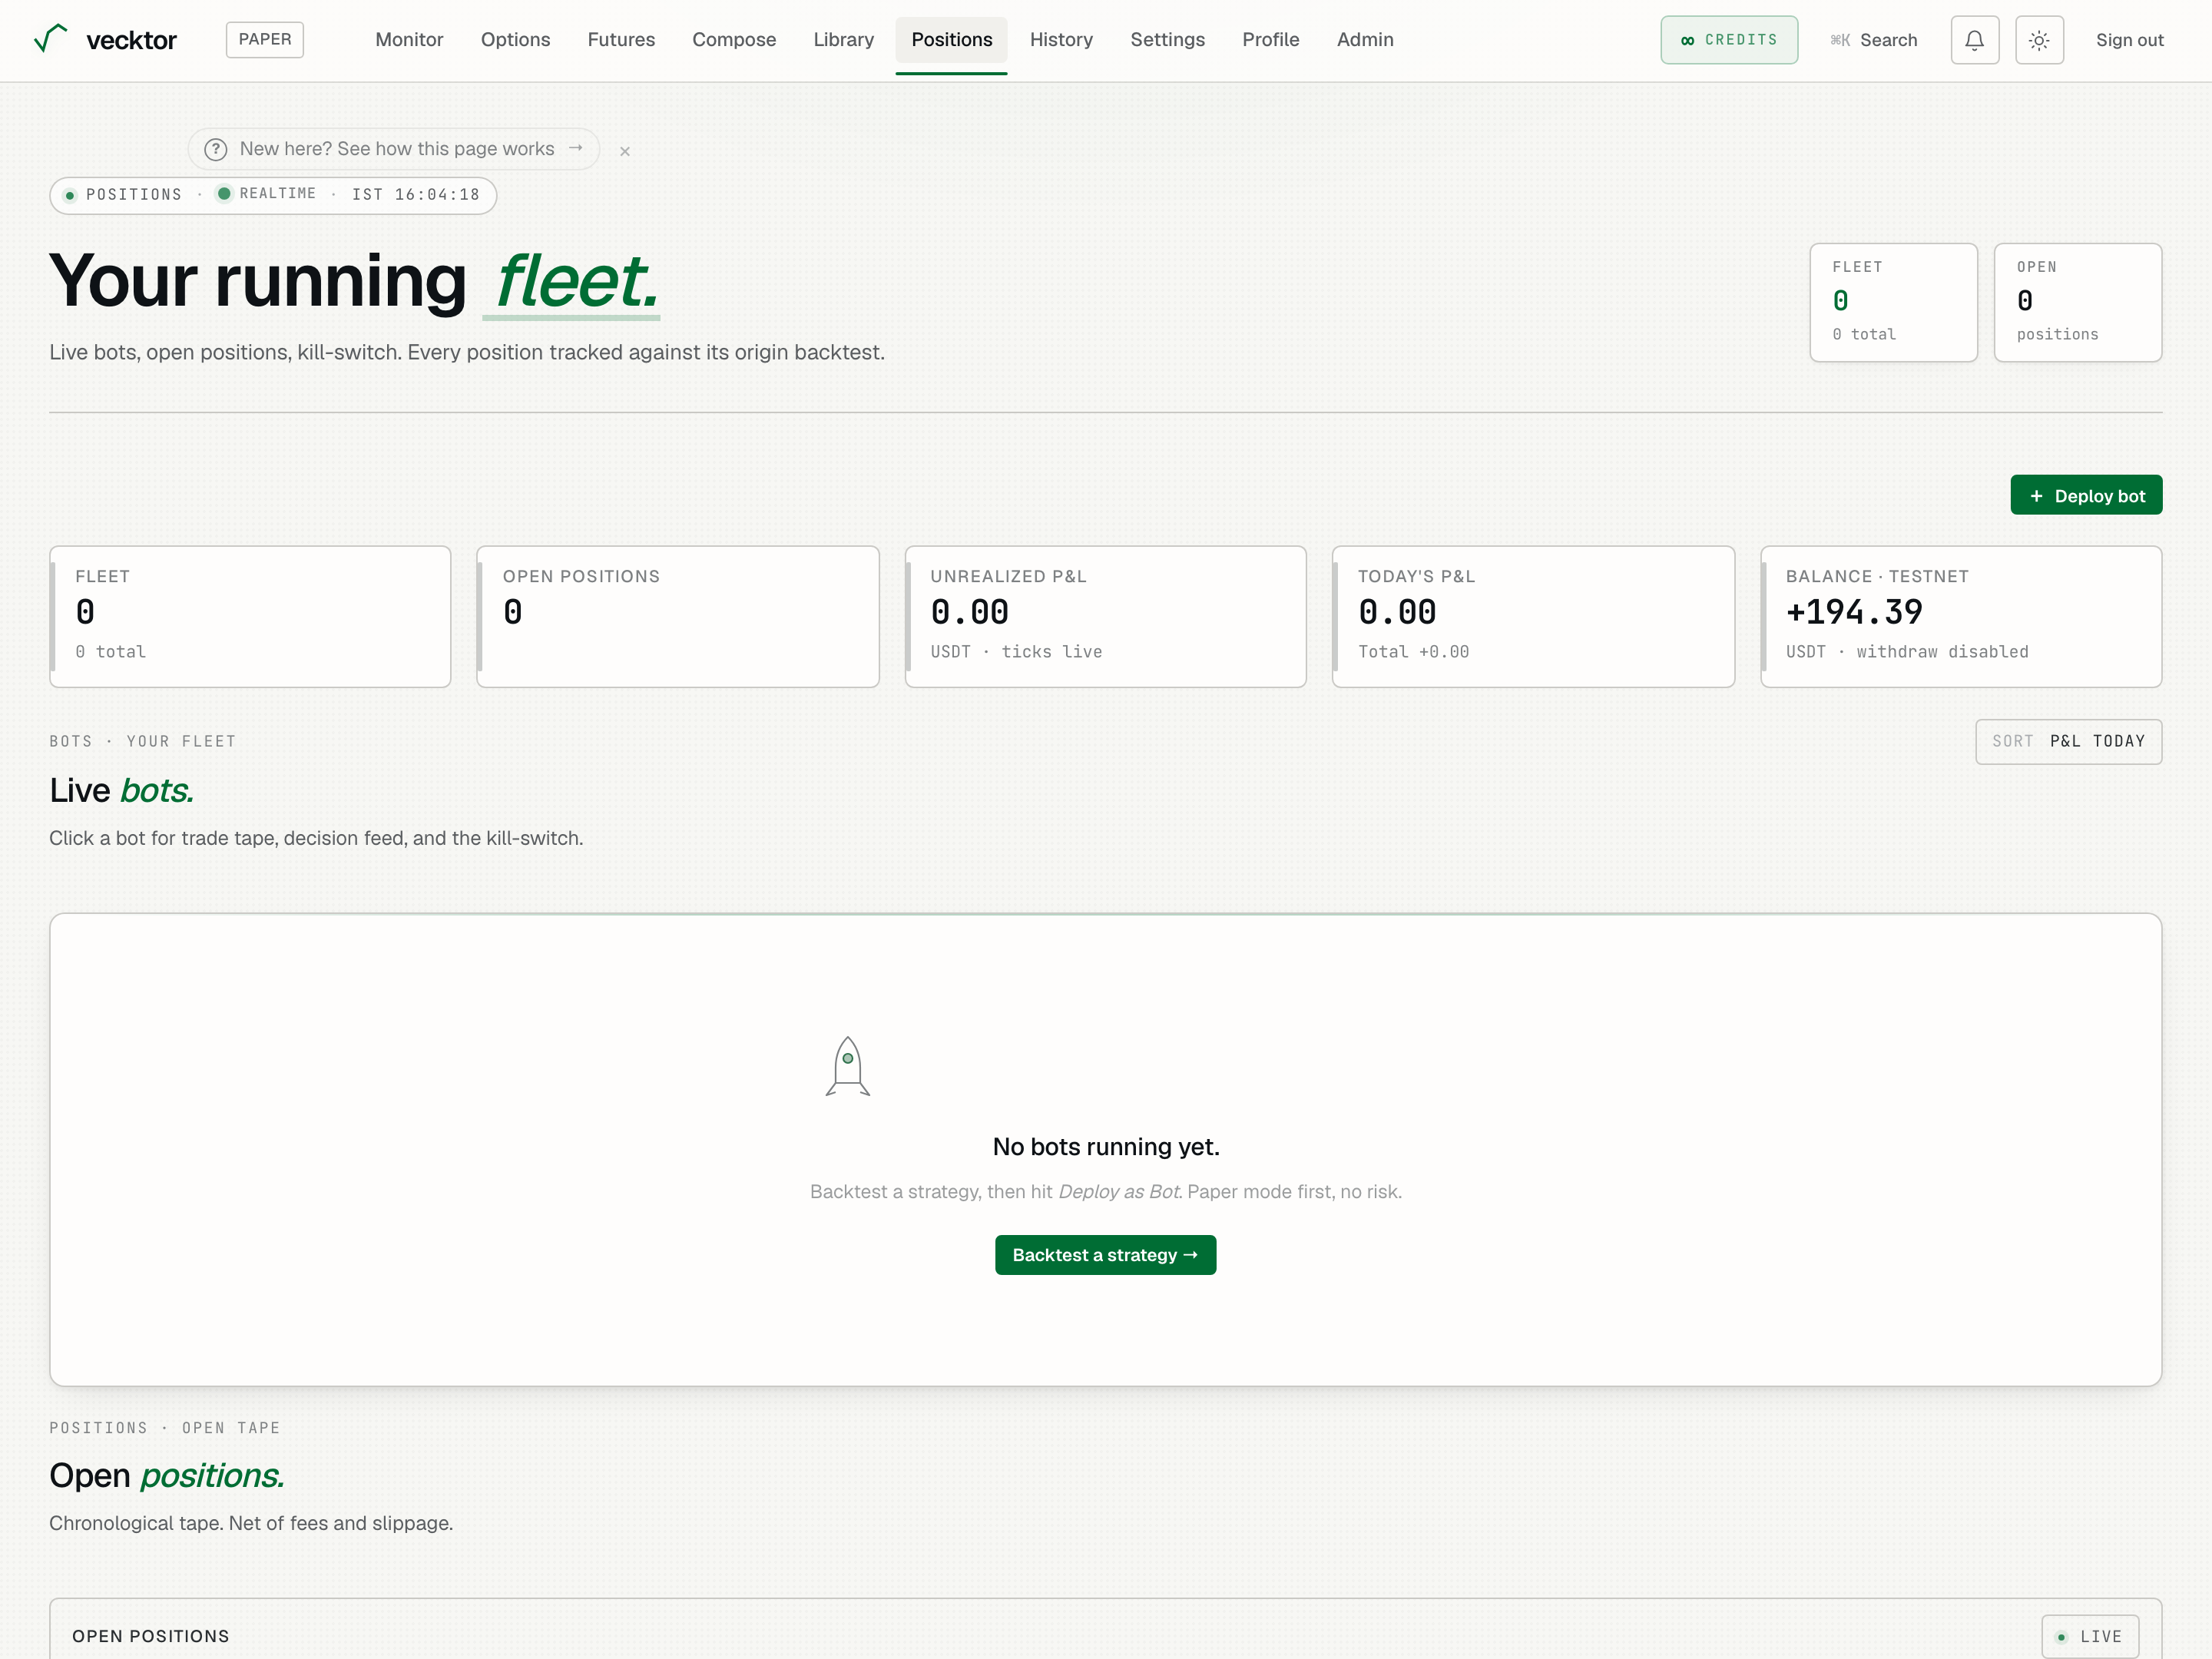
Task: Click Backtest a strategy button
Action: click(1105, 1255)
